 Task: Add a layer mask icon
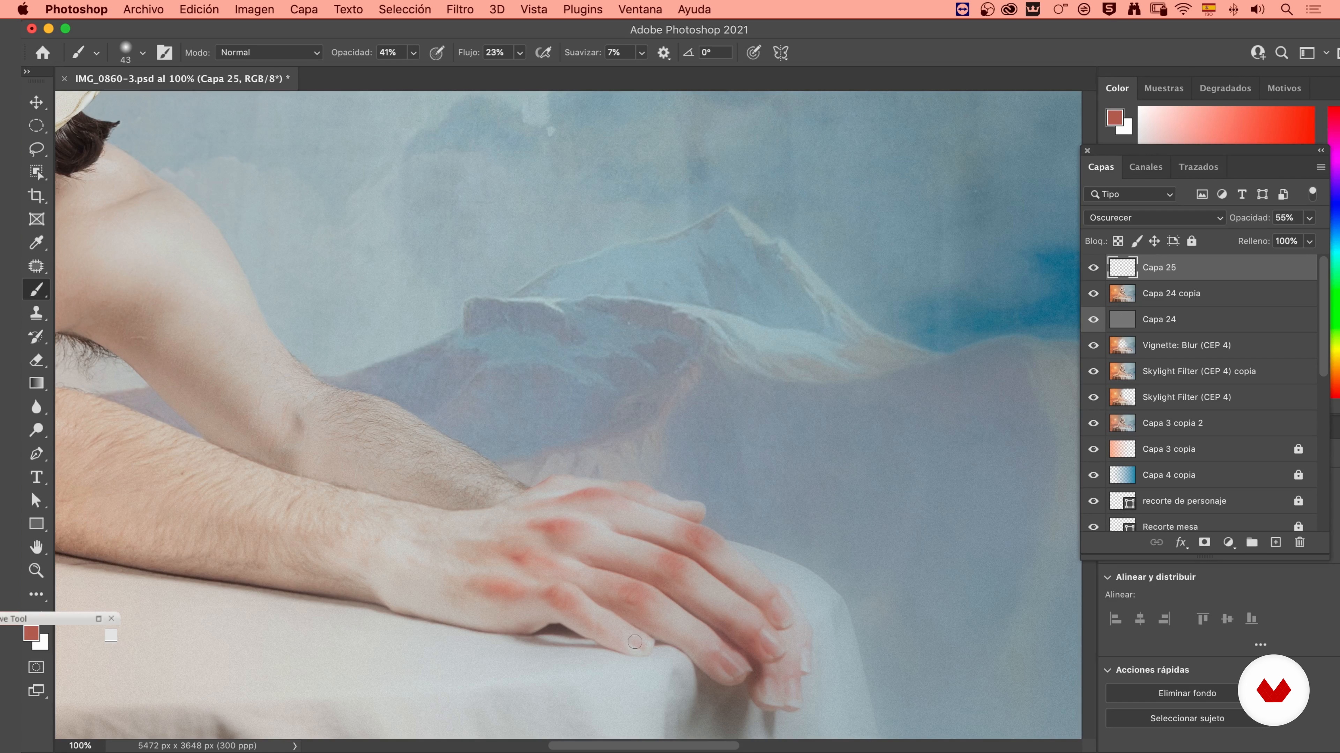[x=1204, y=542]
